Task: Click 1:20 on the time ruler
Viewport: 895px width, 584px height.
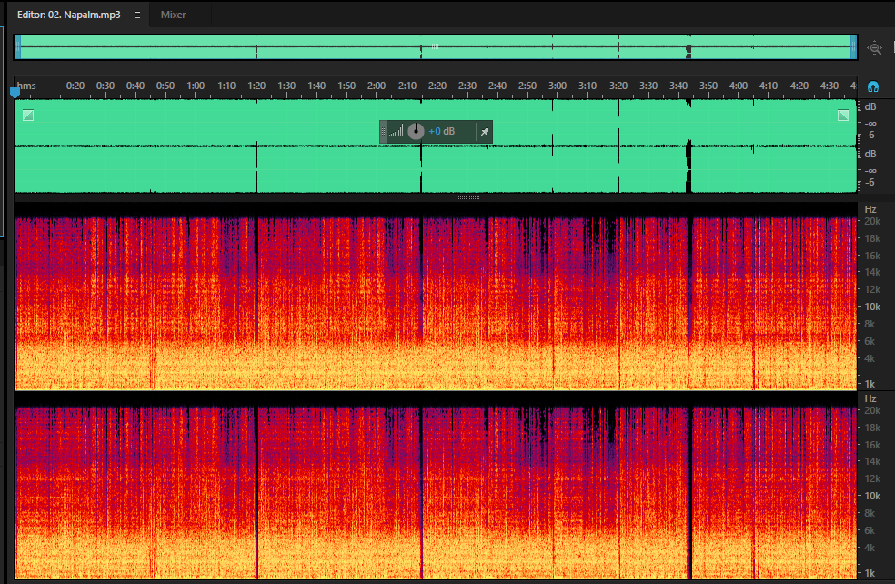Action: [x=256, y=86]
